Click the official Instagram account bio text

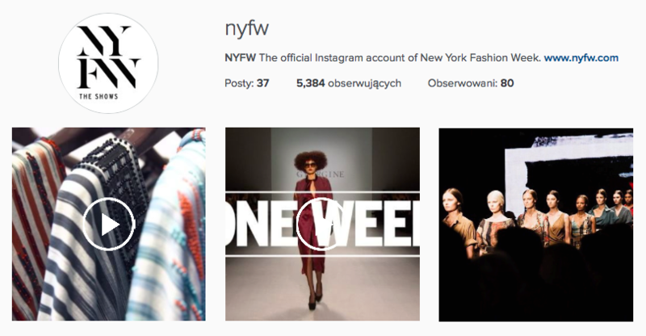click(x=400, y=57)
